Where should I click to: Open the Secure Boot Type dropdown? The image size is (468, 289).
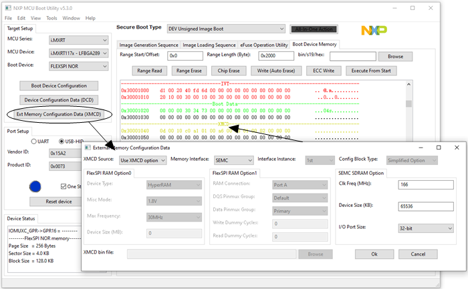point(226,29)
